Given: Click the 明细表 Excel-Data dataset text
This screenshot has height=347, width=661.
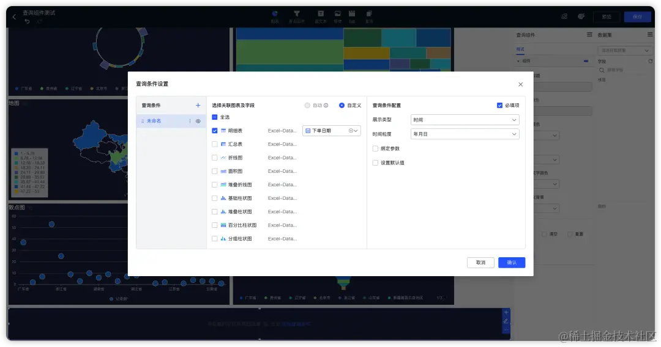Looking at the screenshot, I should click(282, 131).
